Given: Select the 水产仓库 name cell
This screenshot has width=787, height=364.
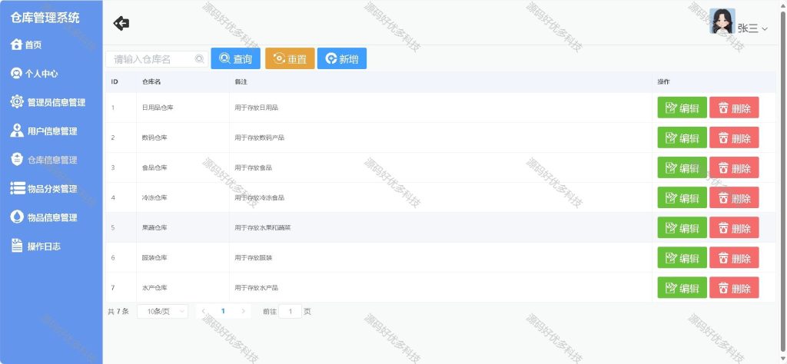Looking at the screenshot, I should coord(183,288).
